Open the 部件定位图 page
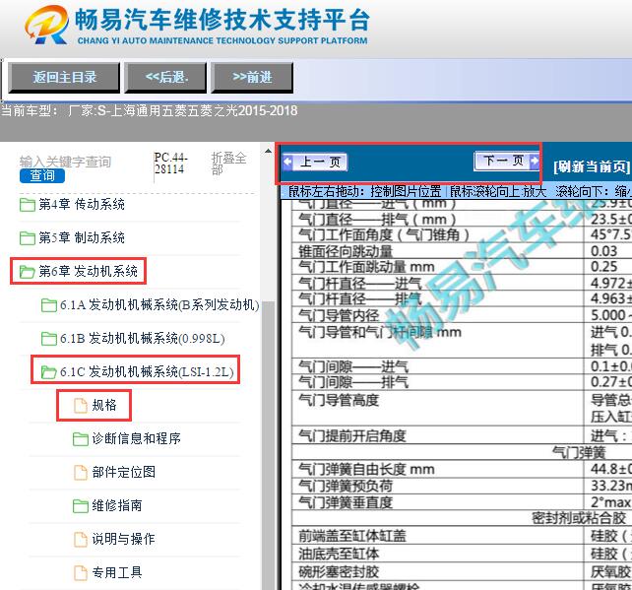Image resolution: width=632 pixels, height=590 pixels. pos(123,472)
